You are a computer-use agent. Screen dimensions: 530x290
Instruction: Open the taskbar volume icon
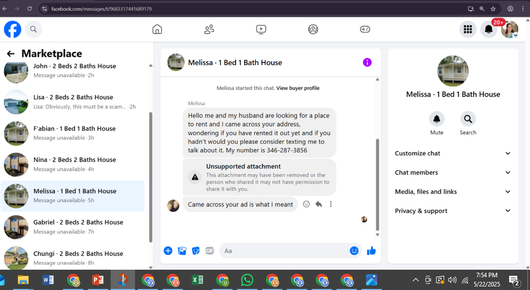(x=452, y=280)
